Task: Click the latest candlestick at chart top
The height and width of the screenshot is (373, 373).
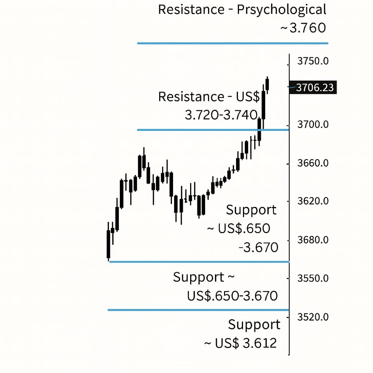Action: pyautogui.click(x=267, y=84)
